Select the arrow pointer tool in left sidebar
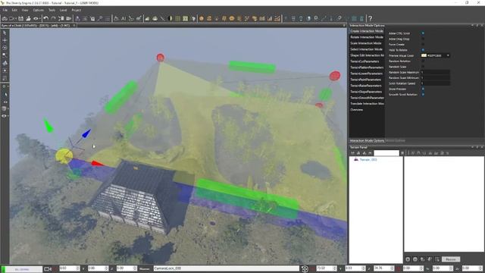The image size is (485, 273). coord(5,33)
